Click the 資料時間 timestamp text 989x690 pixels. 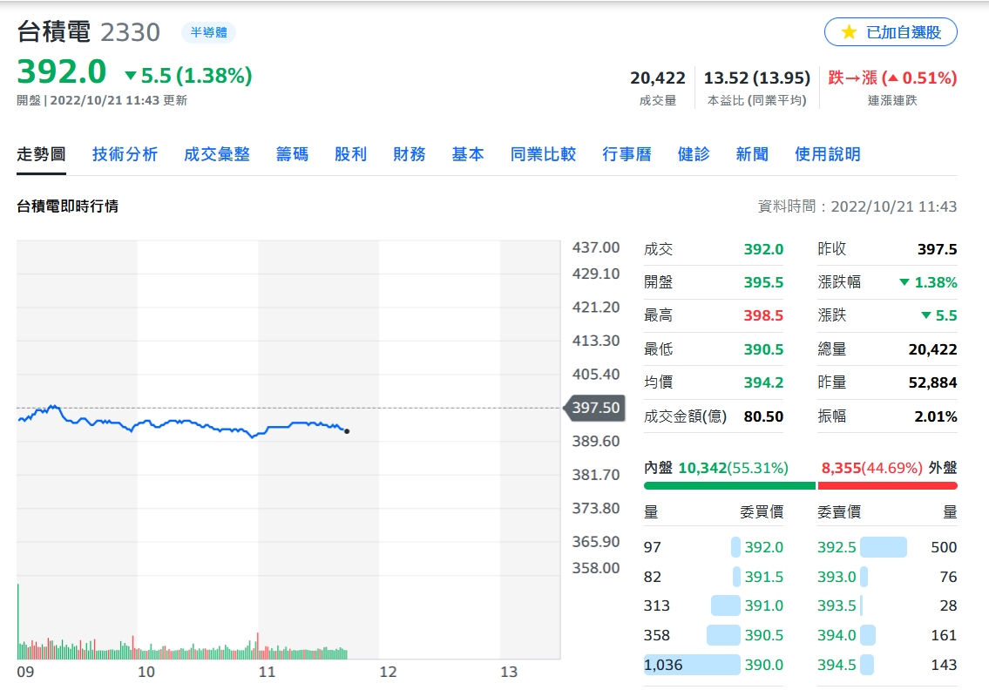[857, 206]
